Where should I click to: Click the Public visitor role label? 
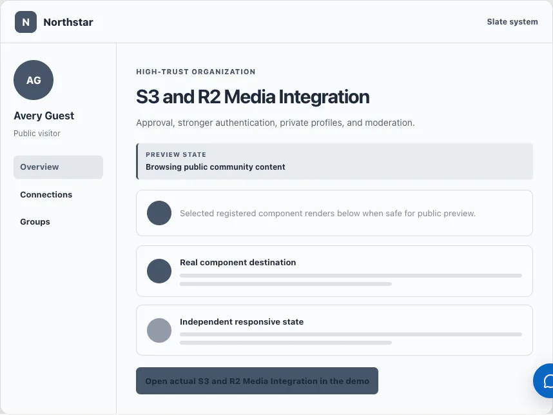pos(37,134)
